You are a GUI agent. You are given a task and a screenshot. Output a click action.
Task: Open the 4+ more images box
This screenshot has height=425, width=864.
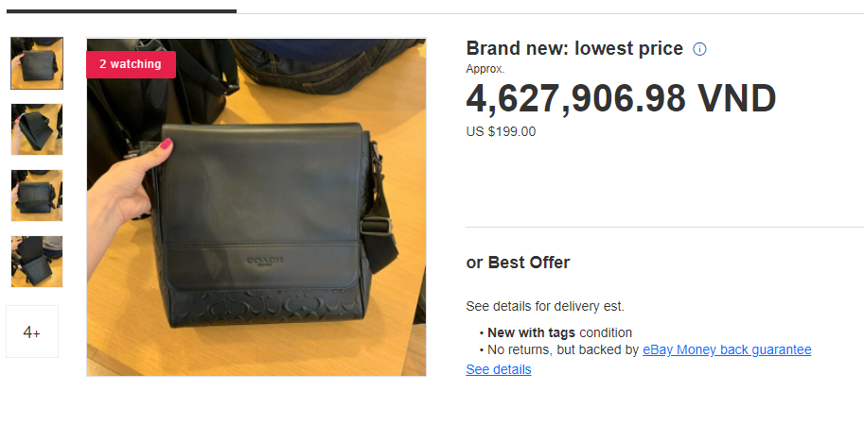click(32, 331)
